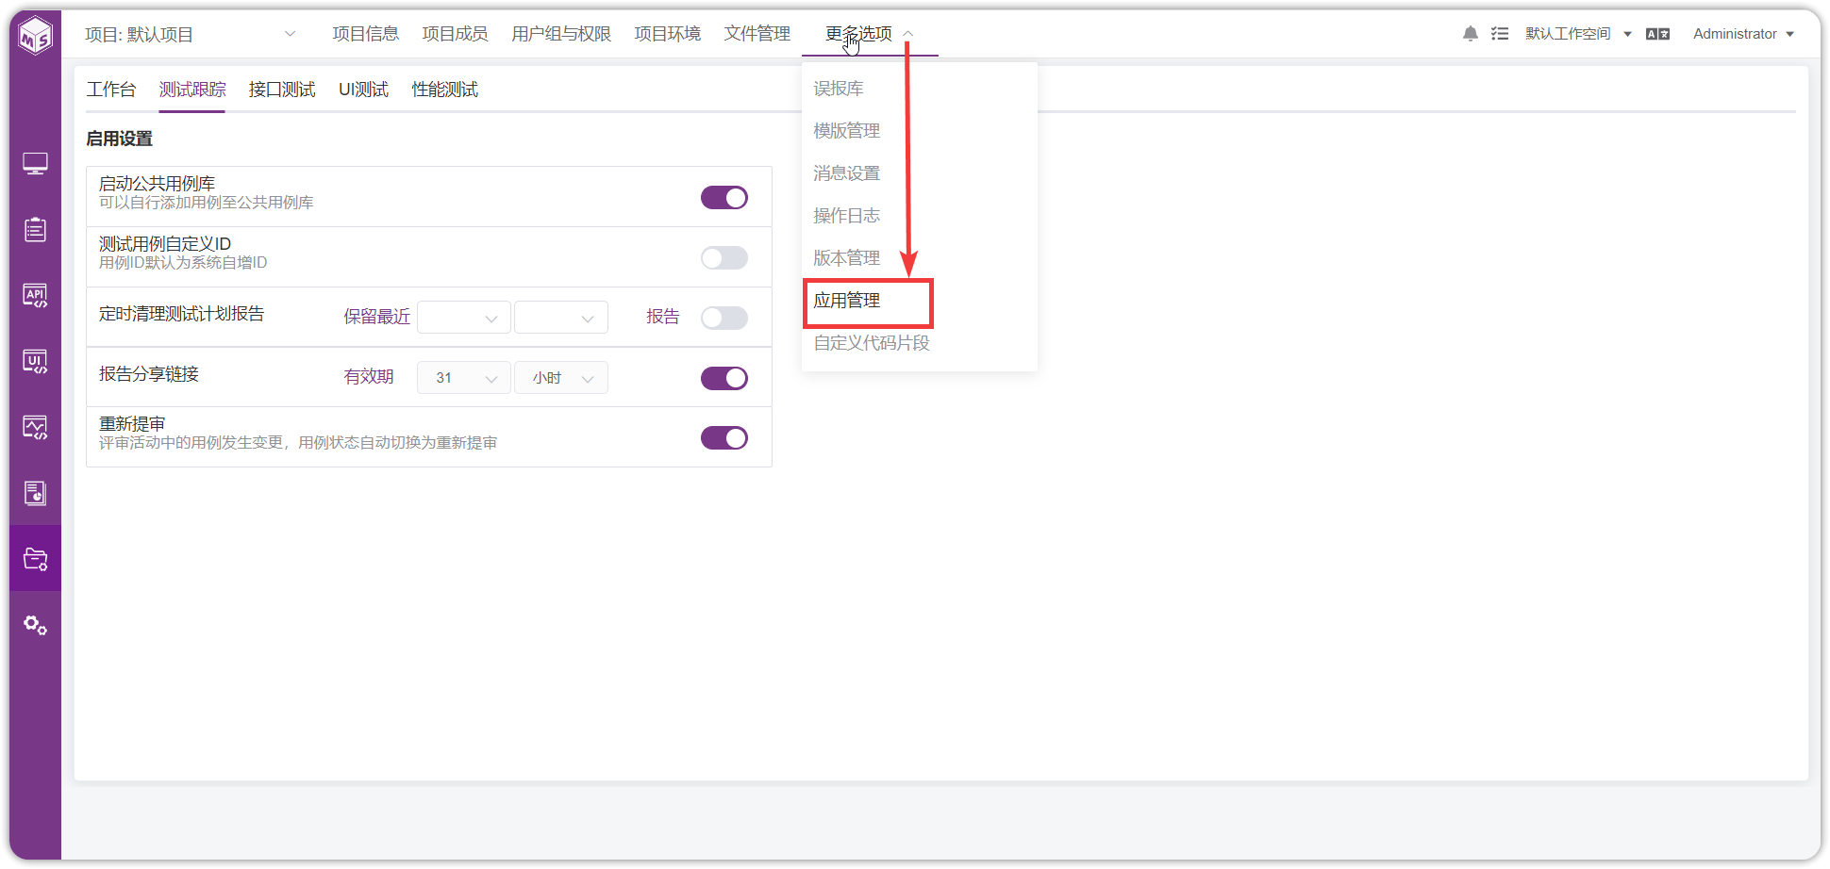Image resolution: width=1830 pixels, height=869 pixels.
Task: Turn off the 重新提审 switch
Action: click(724, 438)
